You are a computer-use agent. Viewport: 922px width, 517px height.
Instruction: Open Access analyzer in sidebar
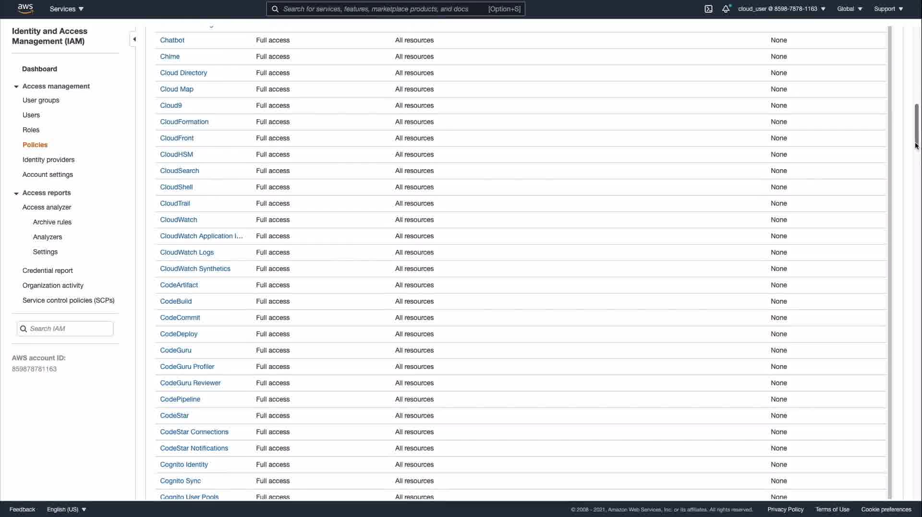pyautogui.click(x=47, y=207)
